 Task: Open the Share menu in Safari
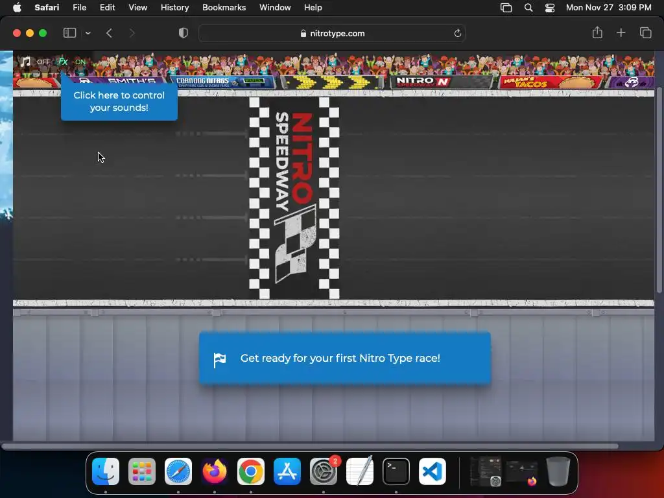[597, 32]
